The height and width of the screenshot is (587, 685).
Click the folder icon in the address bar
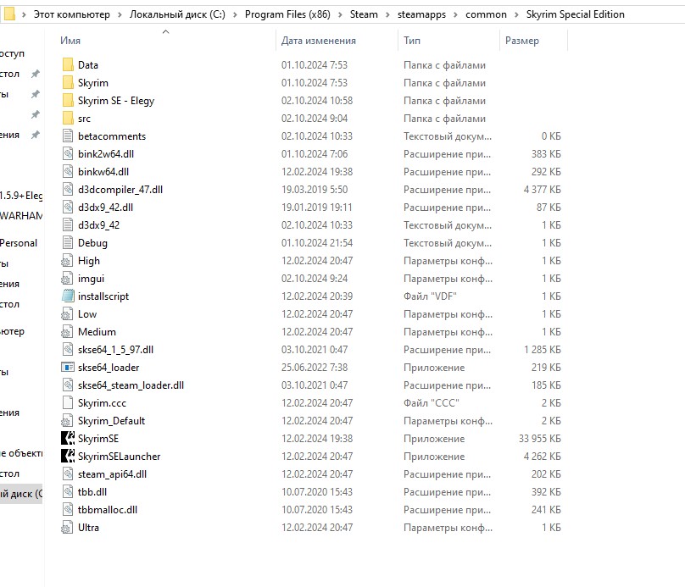click(x=9, y=14)
